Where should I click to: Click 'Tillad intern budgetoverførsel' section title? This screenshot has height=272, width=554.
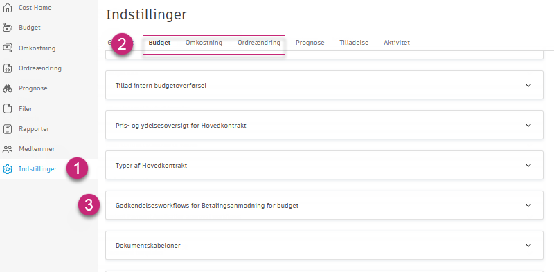tap(161, 86)
